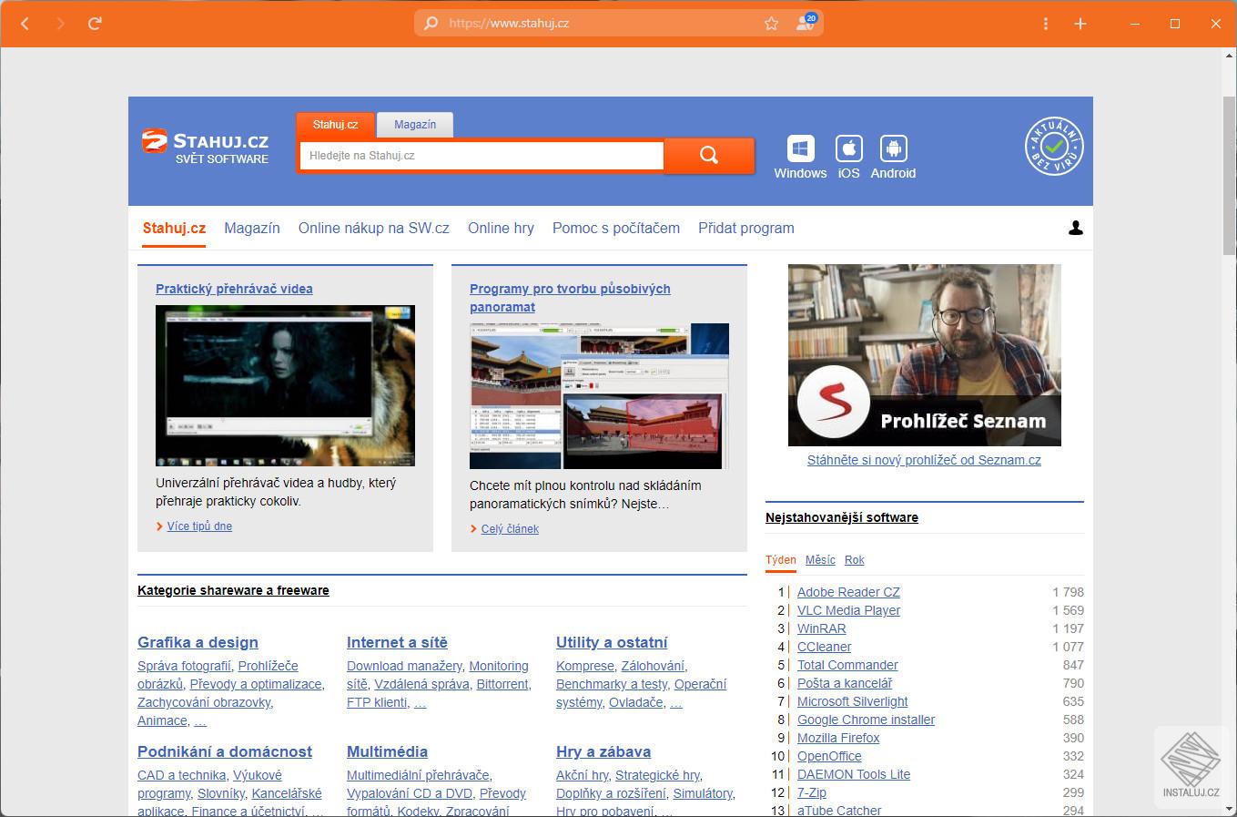Screen dimensions: 1237x817
Task: Go back to the previous page
Action: [x=25, y=24]
